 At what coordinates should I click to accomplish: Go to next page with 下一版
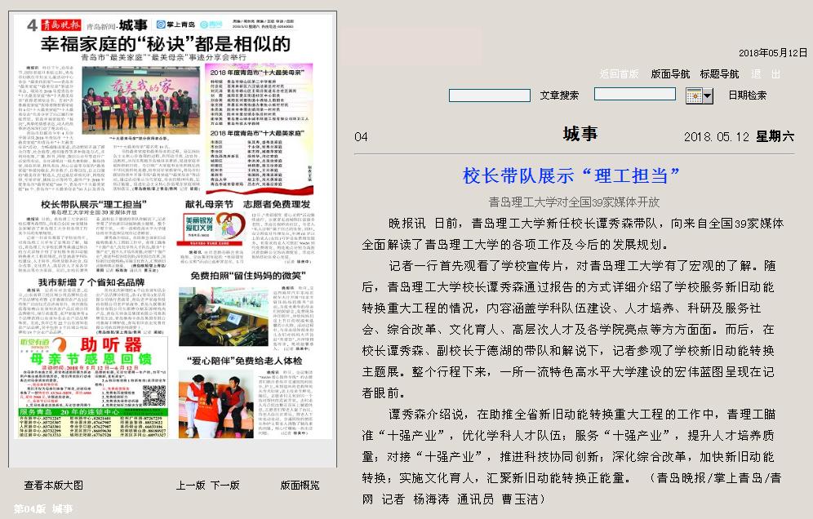point(225,485)
